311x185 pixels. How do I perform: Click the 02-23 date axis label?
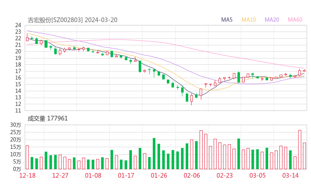tap(224, 175)
